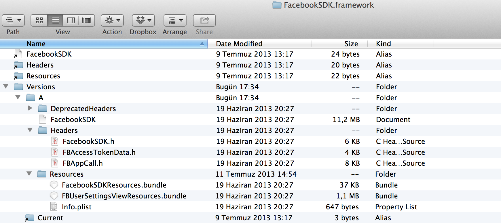Click the FacebookSDK.framework window title text
Image resolution: width=501 pixels, height=224 pixels.
tap(329, 5)
